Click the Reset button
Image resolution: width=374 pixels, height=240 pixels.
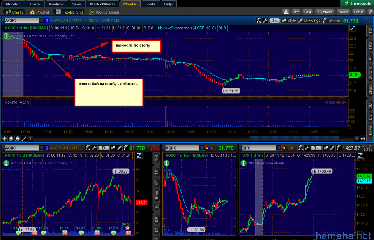pos(343,12)
